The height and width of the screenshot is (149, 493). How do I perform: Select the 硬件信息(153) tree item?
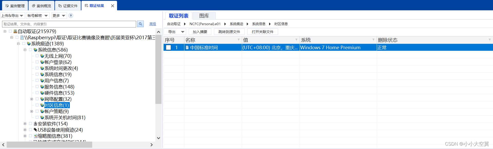point(59,93)
